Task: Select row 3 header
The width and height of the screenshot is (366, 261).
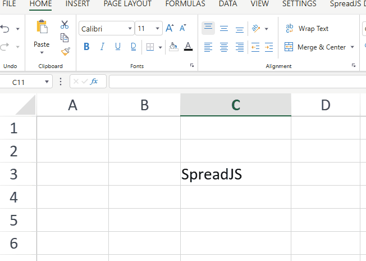Action: coord(18,174)
